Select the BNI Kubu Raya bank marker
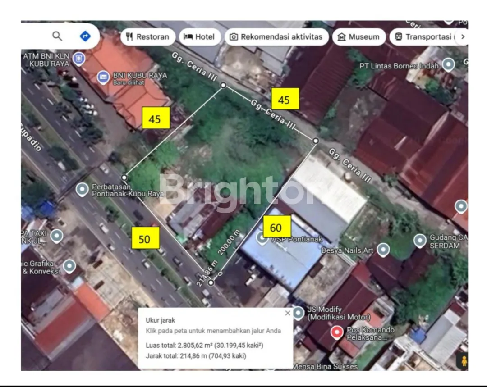This screenshot has width=487, height=387. click(103, 78)
